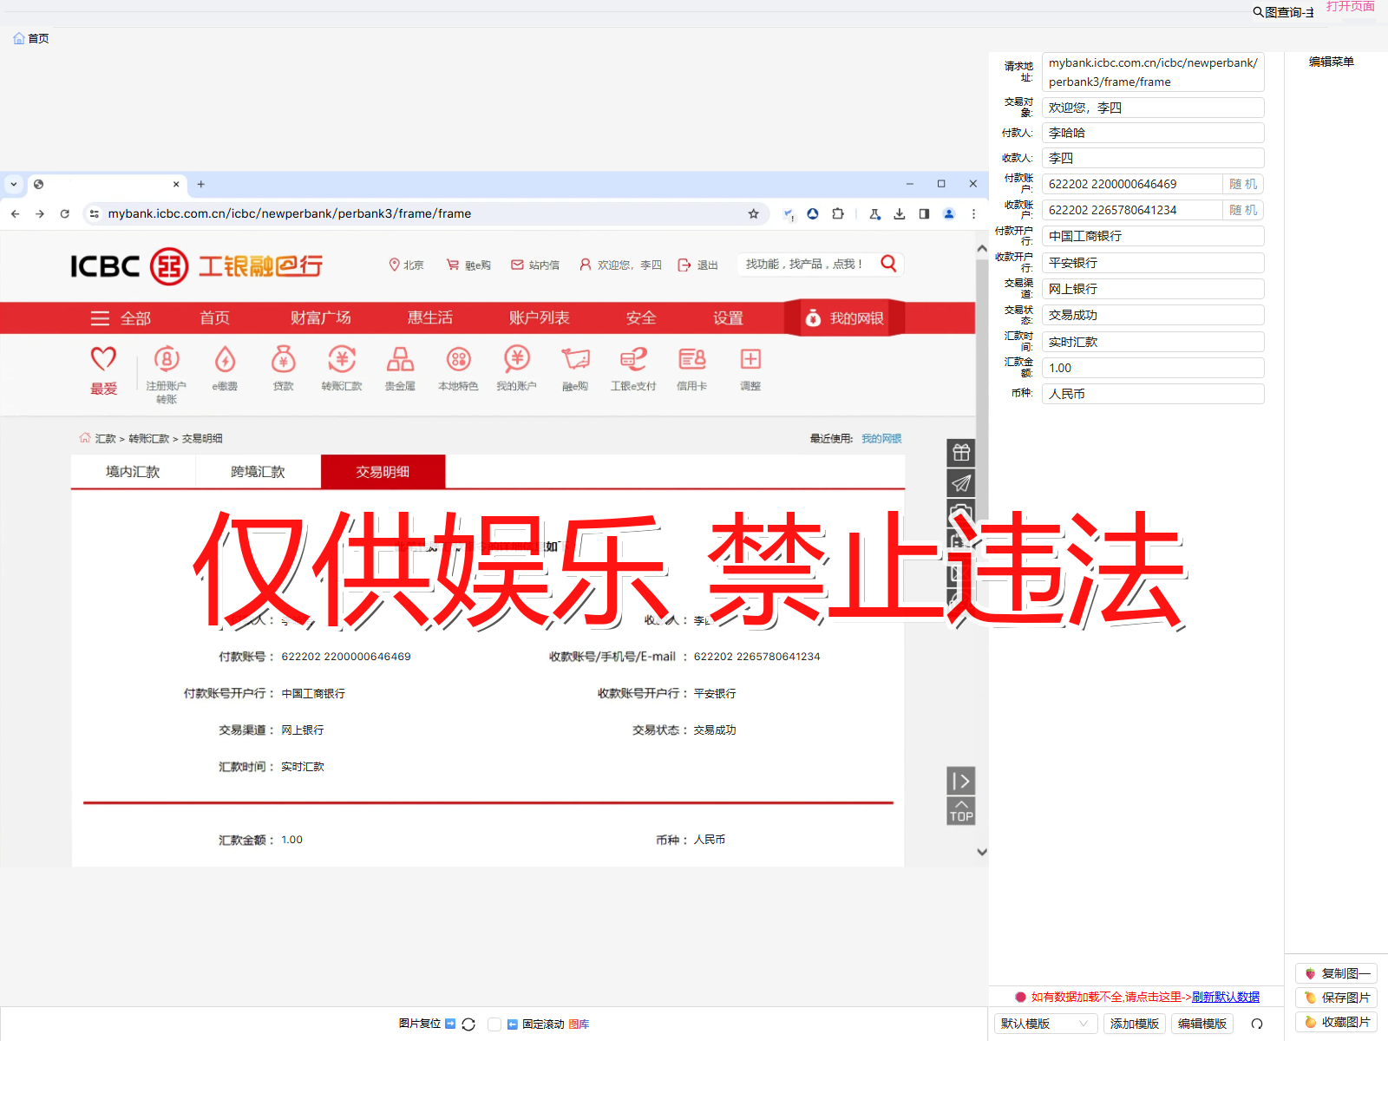1388x1093 pixels.
Task: Switch to the 跨境汇款 tab
Action: (257, 471)
